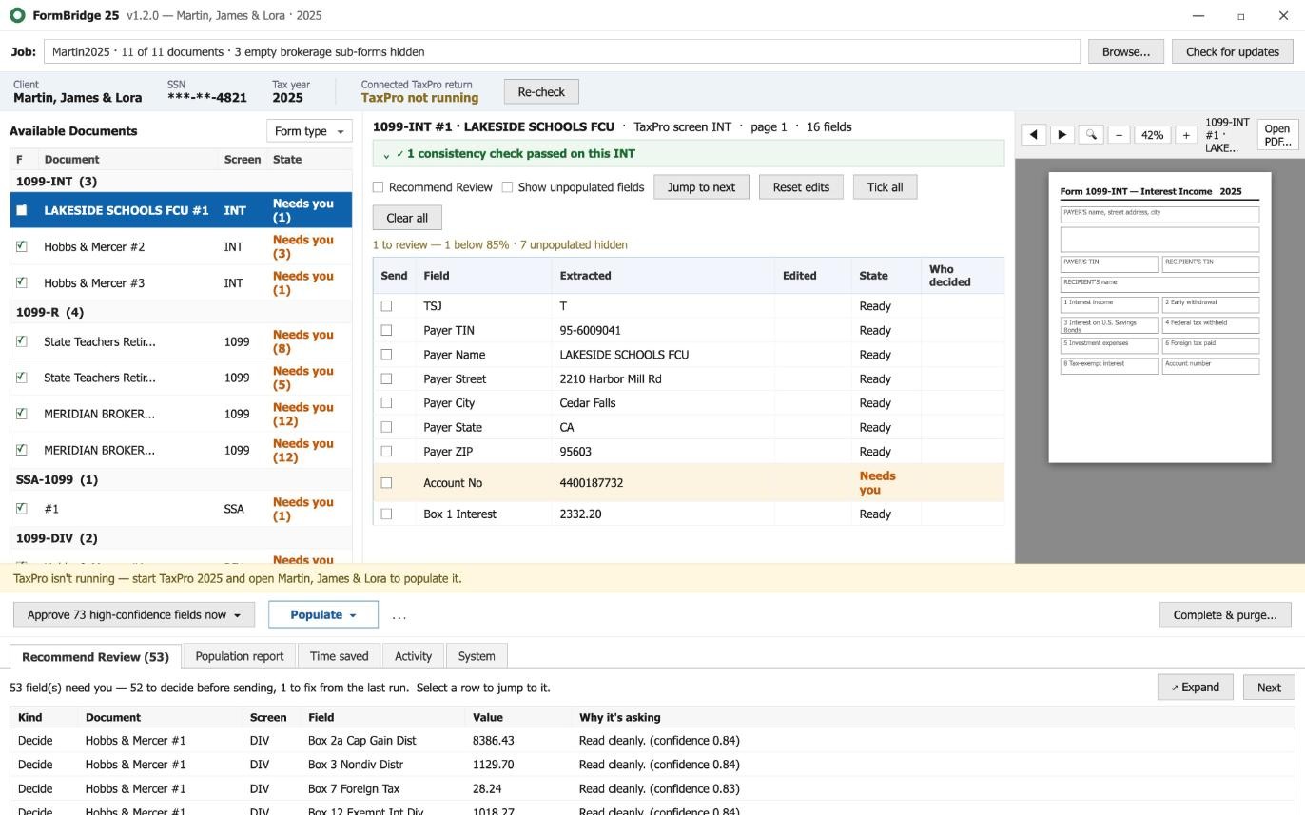Click the ellipsis more options next to Populate
1305x815 pixels.
coord(399,615)
